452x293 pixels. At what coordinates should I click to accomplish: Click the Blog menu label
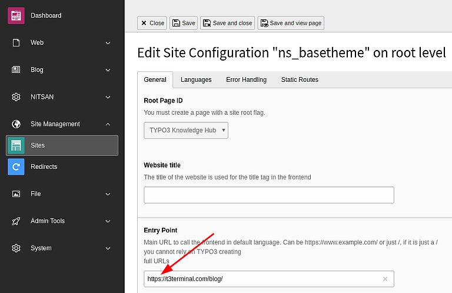pyautogui.click(x=37, y=70)
